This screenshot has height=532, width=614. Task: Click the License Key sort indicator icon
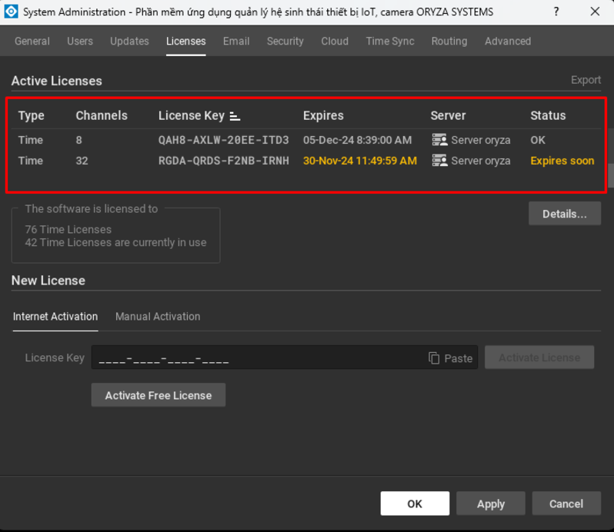pos(235,116)
